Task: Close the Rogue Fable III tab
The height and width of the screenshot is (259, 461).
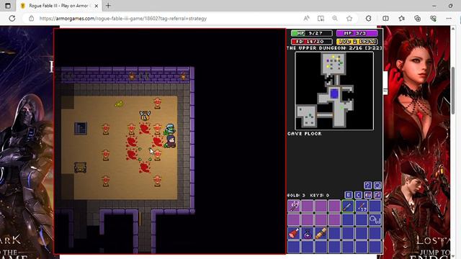Action: (96, 6)
